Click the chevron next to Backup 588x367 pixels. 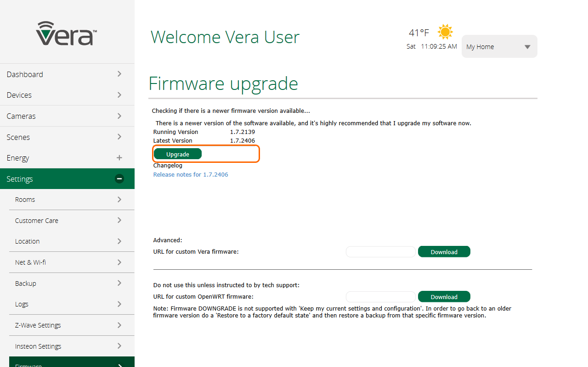click(119, 283)
